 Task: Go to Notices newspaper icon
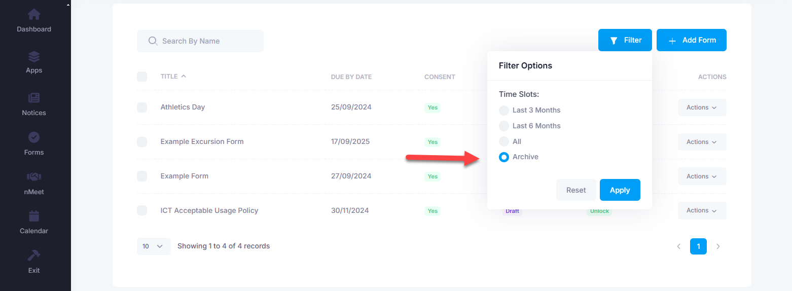click(34, 98)
